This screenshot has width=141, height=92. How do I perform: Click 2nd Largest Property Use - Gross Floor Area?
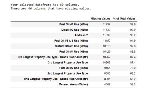(x=56, y=79)
